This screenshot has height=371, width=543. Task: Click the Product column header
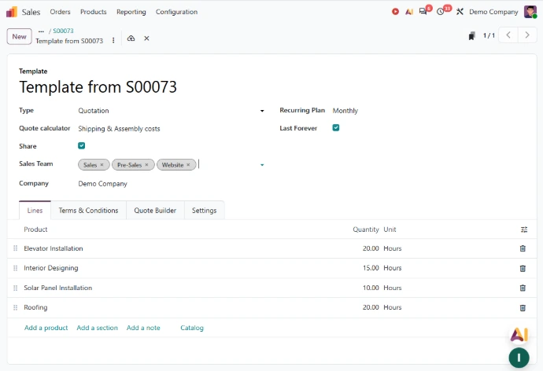coord(35,230)
